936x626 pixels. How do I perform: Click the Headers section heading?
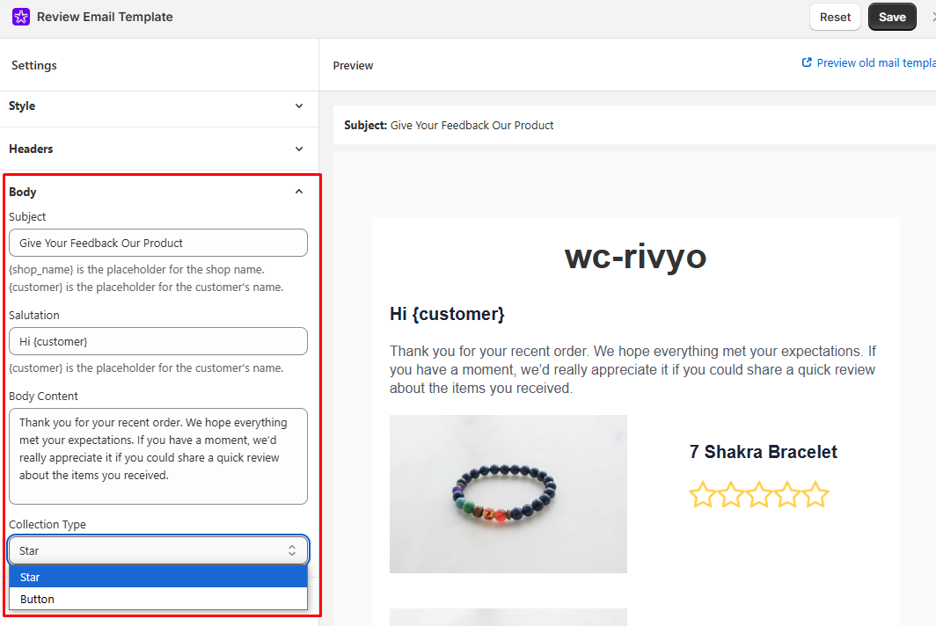[31, 149]
